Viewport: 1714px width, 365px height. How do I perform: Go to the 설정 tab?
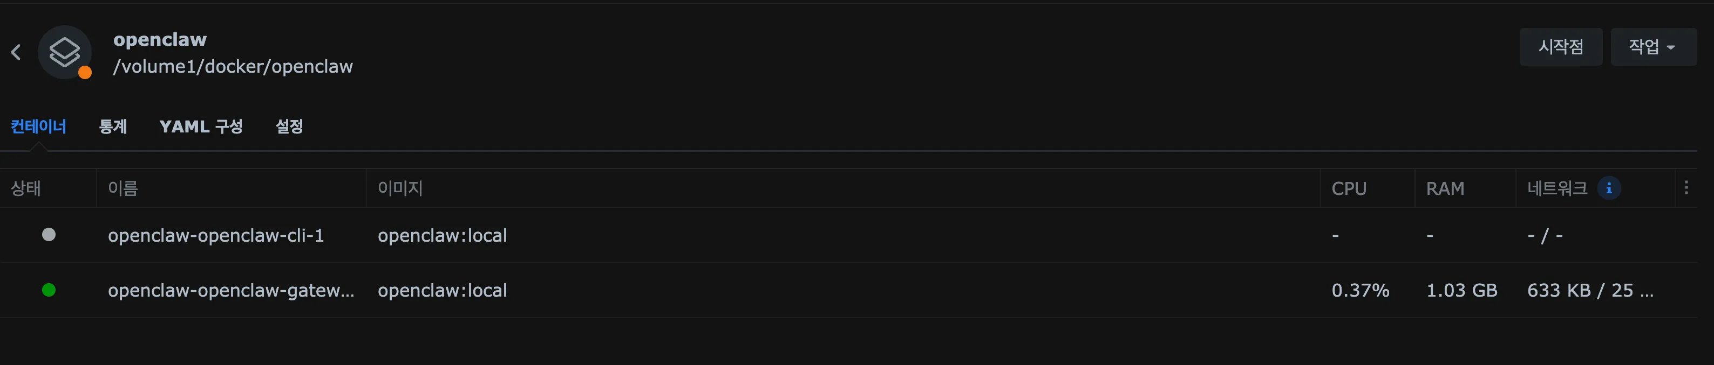pyautogui.click(x=289, y=127)
